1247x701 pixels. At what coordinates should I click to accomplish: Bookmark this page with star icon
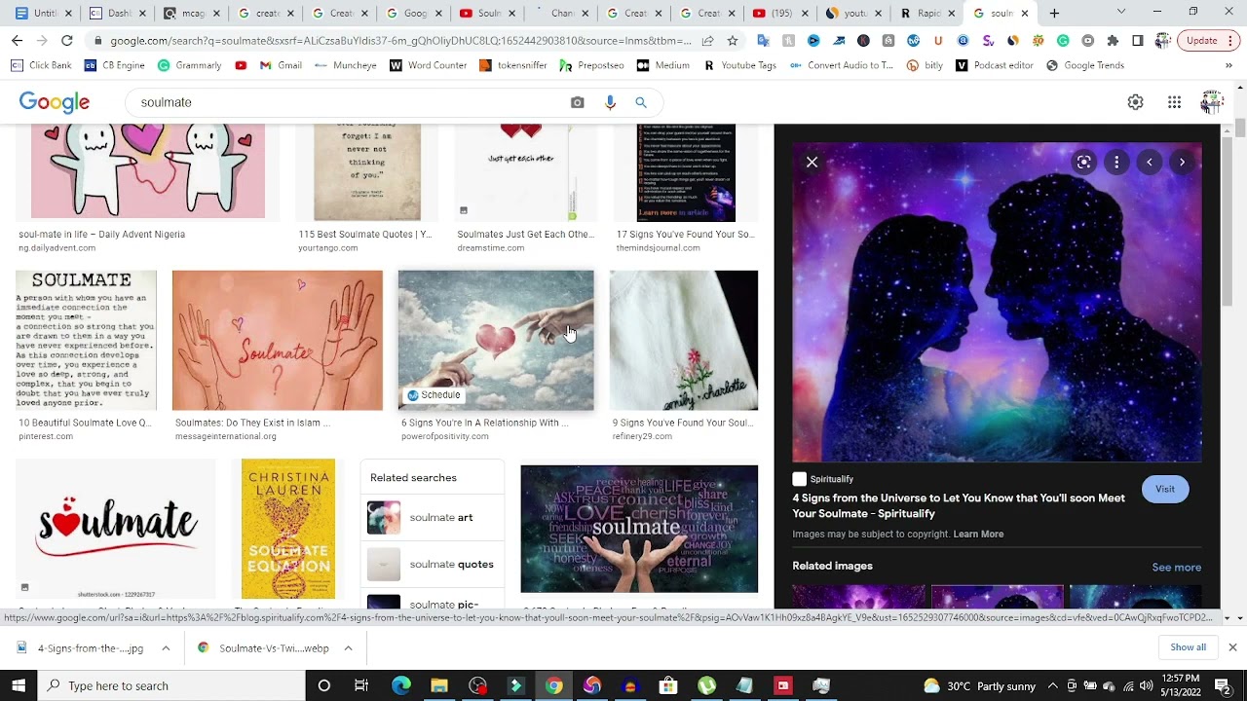point(733,41)
